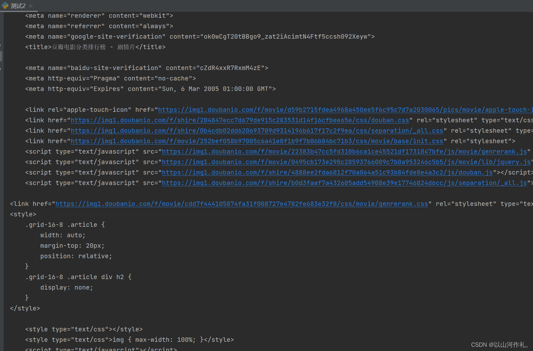Click the Expires meta line with 2005 date

[x=151, y=89]
